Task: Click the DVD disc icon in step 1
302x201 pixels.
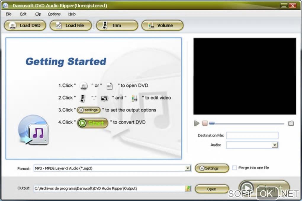Action: 83,86
